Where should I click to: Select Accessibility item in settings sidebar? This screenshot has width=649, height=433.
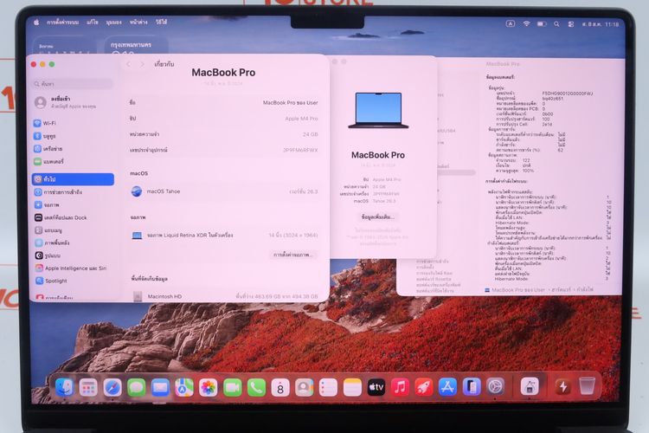(x=73, y=192)
